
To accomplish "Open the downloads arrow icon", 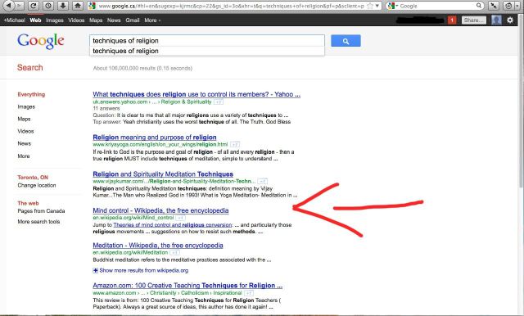I will 63,6.
